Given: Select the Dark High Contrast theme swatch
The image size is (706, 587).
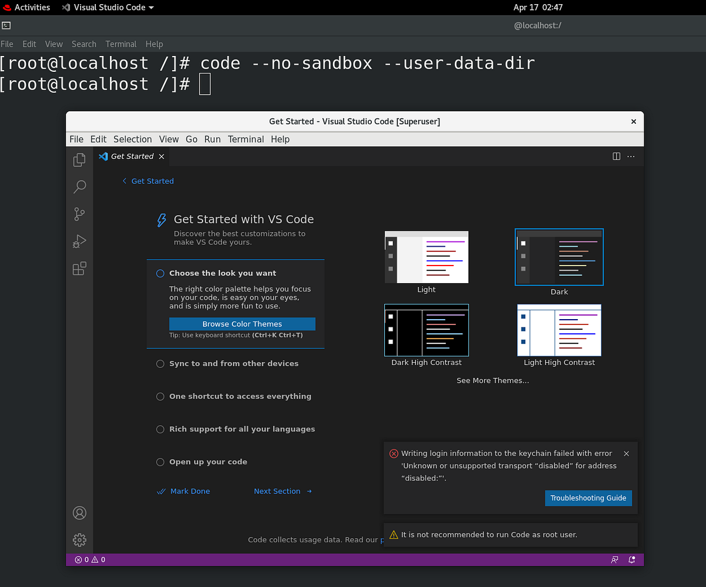Looking at the screenshot, I should [426, 330].
